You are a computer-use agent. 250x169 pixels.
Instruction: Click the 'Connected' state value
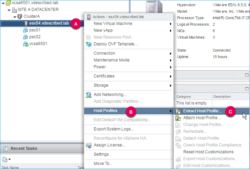(222, 50)
